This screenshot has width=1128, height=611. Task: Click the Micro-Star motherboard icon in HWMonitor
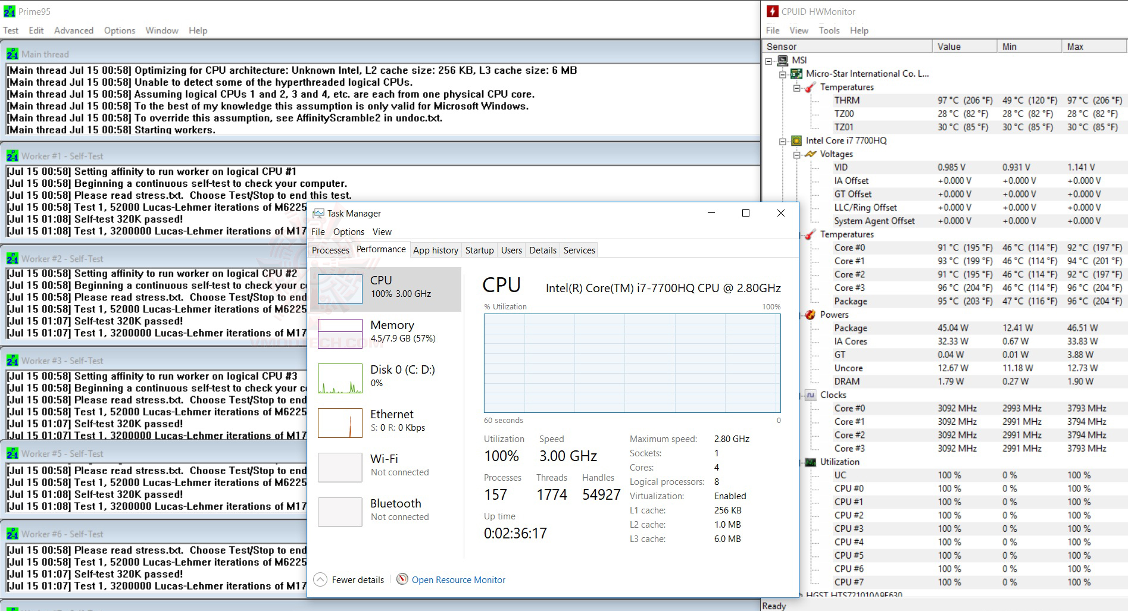click(796, 74)
